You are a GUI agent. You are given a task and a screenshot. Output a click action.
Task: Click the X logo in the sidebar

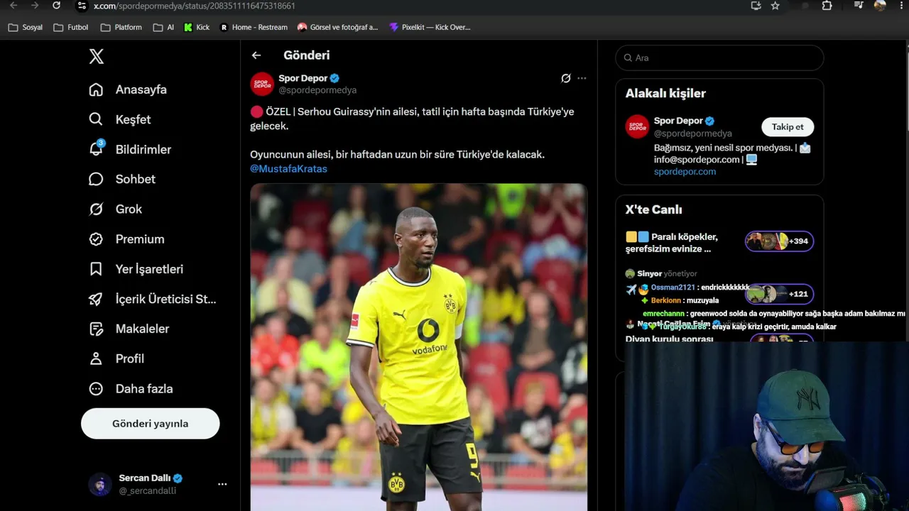97,57
